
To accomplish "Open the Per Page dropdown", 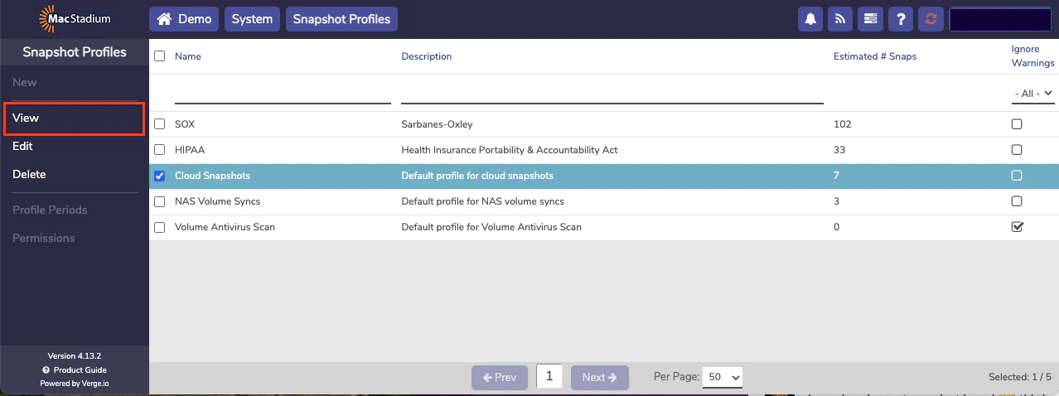I will click(x=722, y=377).
